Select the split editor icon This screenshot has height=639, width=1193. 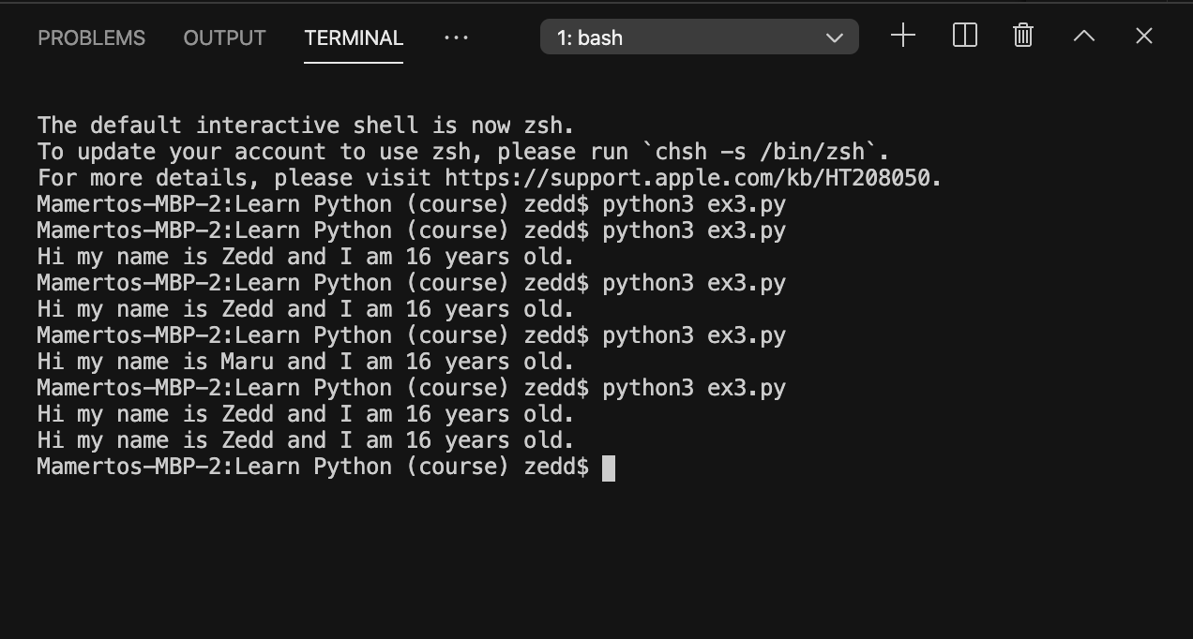(964, 36)
